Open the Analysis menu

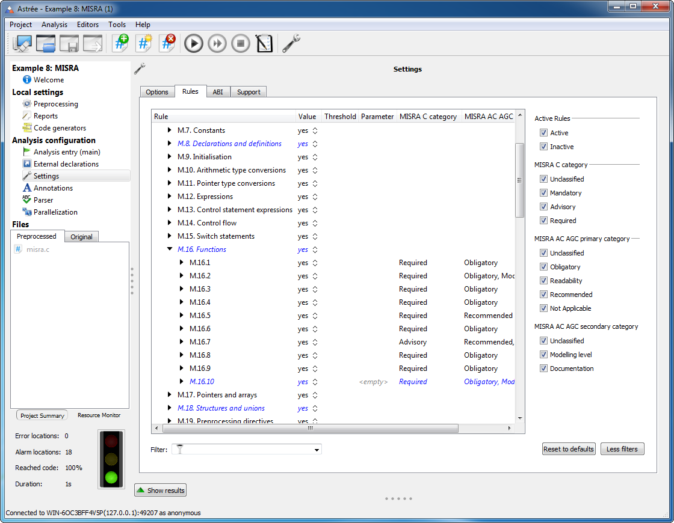click(x=54, y=25)
